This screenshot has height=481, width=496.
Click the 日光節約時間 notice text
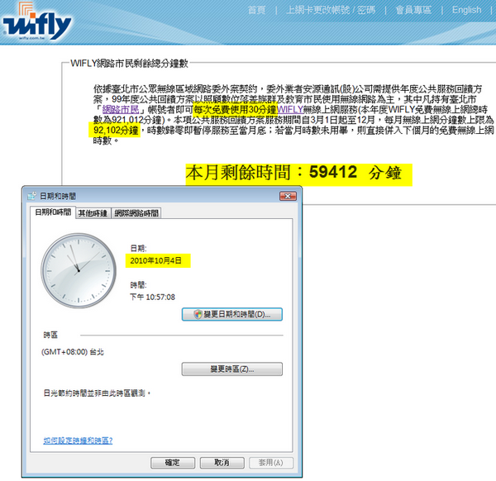click(97, 393)
